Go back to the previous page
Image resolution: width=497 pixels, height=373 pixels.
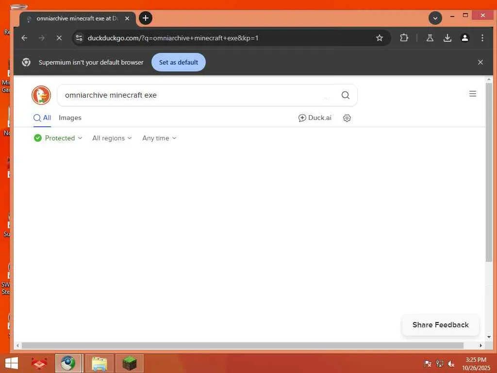pos(24,38)
